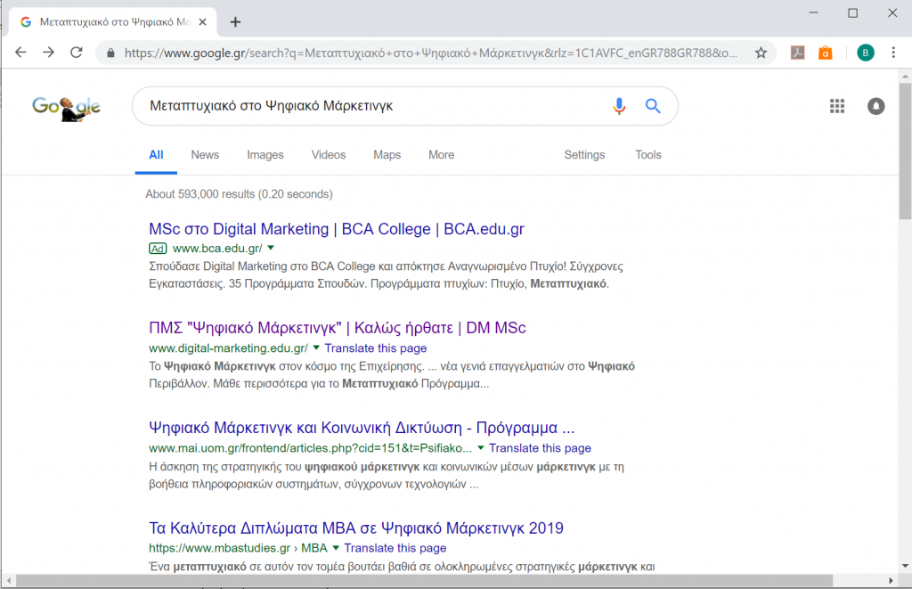Screen dimensions: 912x589
Task: Click the mai.uom.gr/frontend/articles.php green URL
Action: point(311,448)
